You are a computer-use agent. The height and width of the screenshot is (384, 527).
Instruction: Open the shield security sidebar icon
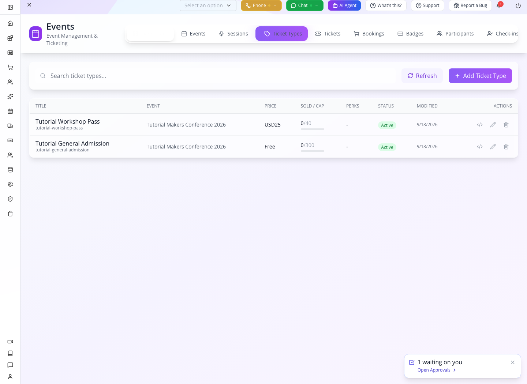[10, 199]
